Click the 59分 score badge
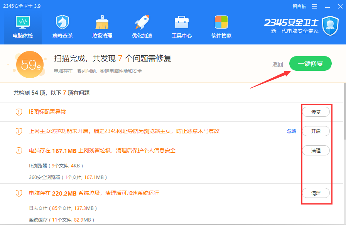This screenshot has height=225, width=346. pos(30,65)
